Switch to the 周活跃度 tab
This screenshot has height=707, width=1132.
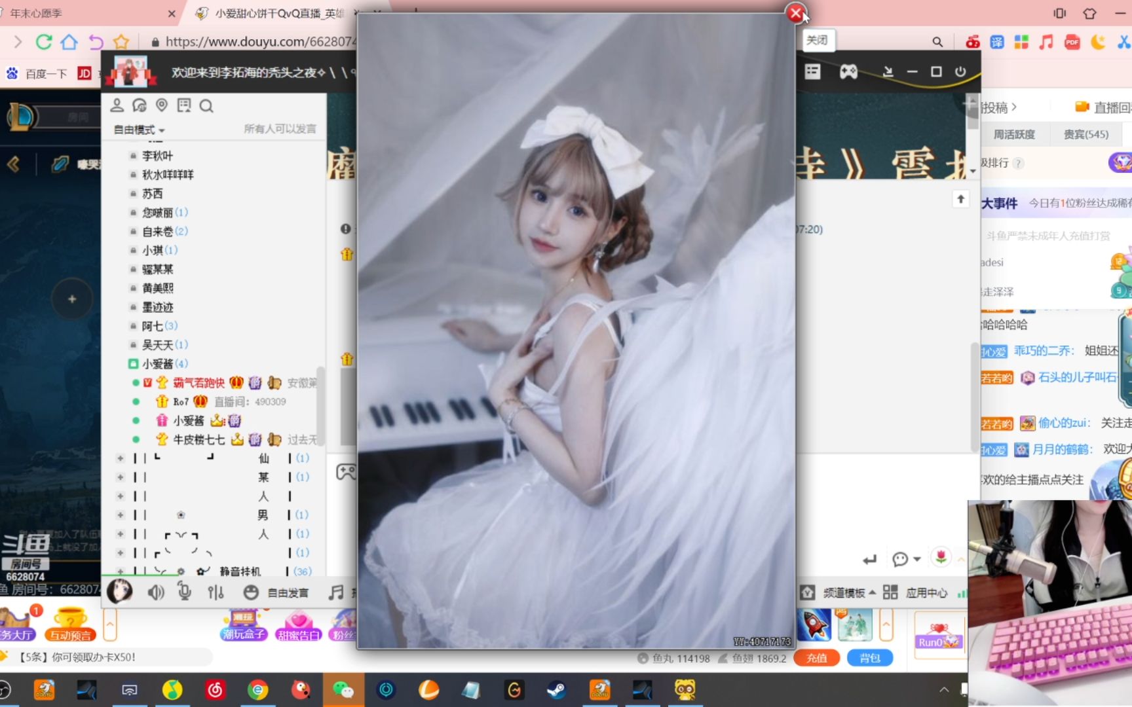(x=1014, y=134)
